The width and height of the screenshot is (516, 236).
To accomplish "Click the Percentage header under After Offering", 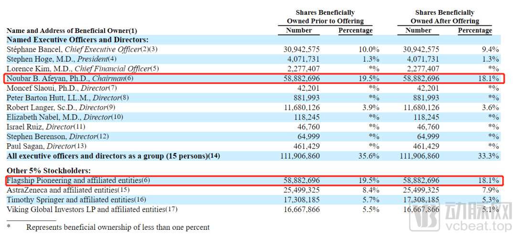I will click(475, 30).
